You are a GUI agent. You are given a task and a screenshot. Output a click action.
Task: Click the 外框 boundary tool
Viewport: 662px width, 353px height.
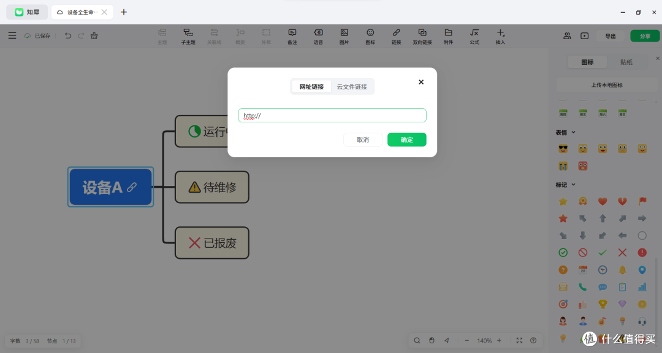coord(266,37)
